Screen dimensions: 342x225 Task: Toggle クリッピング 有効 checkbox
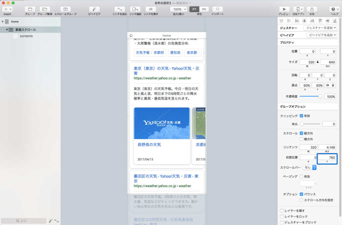(301, 116)
